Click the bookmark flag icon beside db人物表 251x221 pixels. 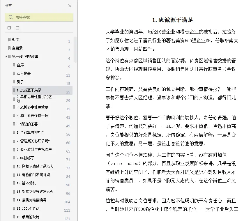pos(14,73)
